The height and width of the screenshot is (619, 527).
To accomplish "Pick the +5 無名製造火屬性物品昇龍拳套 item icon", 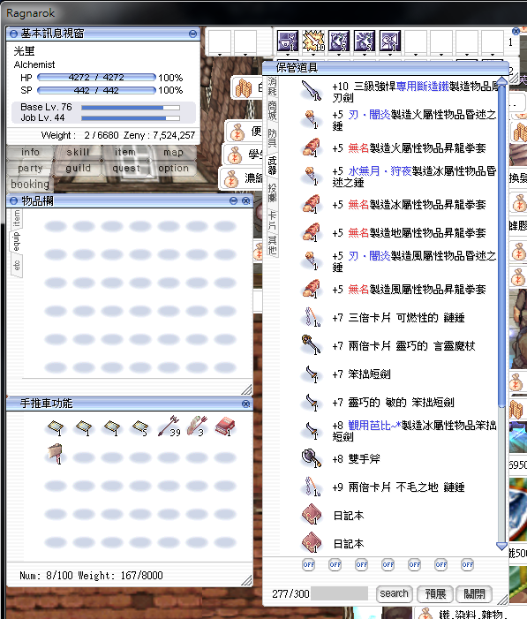I will (x=311, y=148).
